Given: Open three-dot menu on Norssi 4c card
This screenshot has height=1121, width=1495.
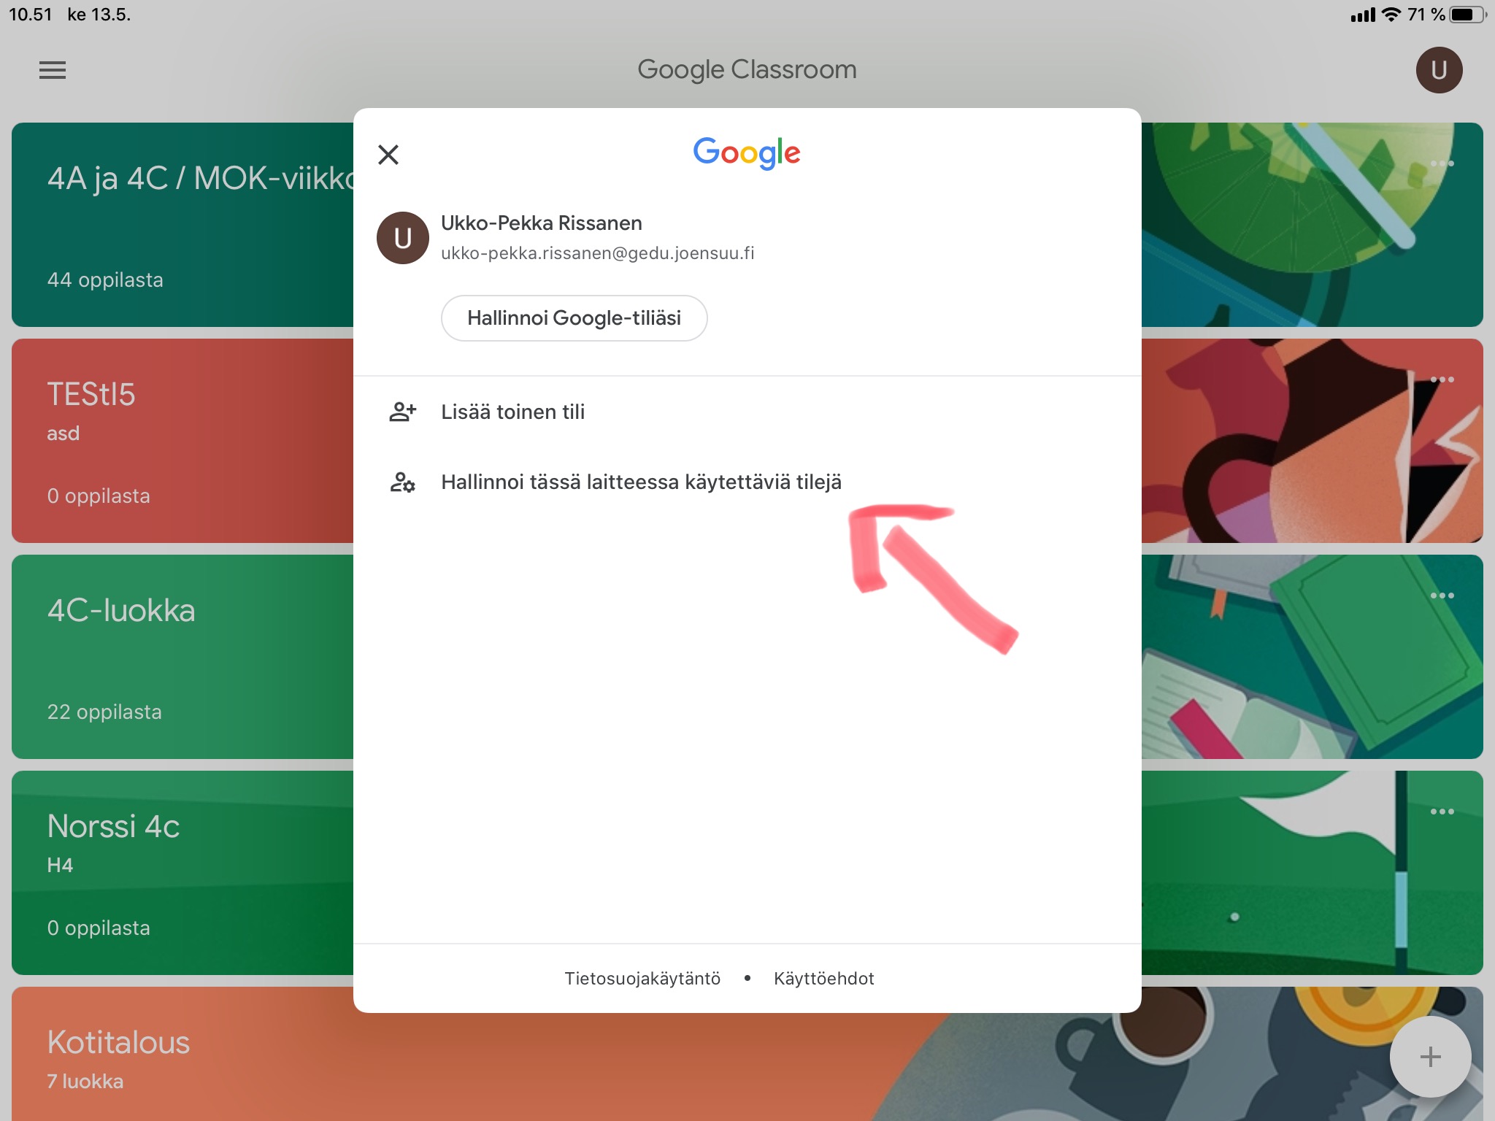Looking at the screenshot, I should pyautogui.click(x=1442, y=812).
